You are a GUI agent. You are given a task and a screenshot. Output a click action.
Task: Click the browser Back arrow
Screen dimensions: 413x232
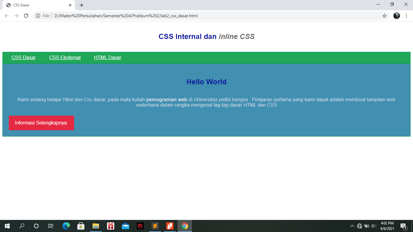click(7, 16)
